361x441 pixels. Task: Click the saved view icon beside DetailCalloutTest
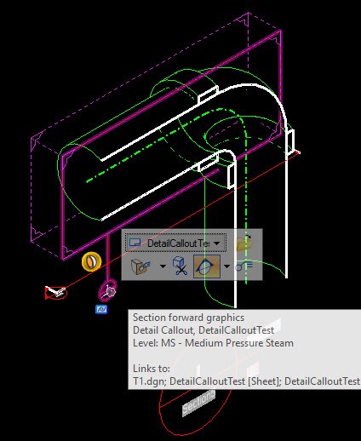click(x=135, y=243)
